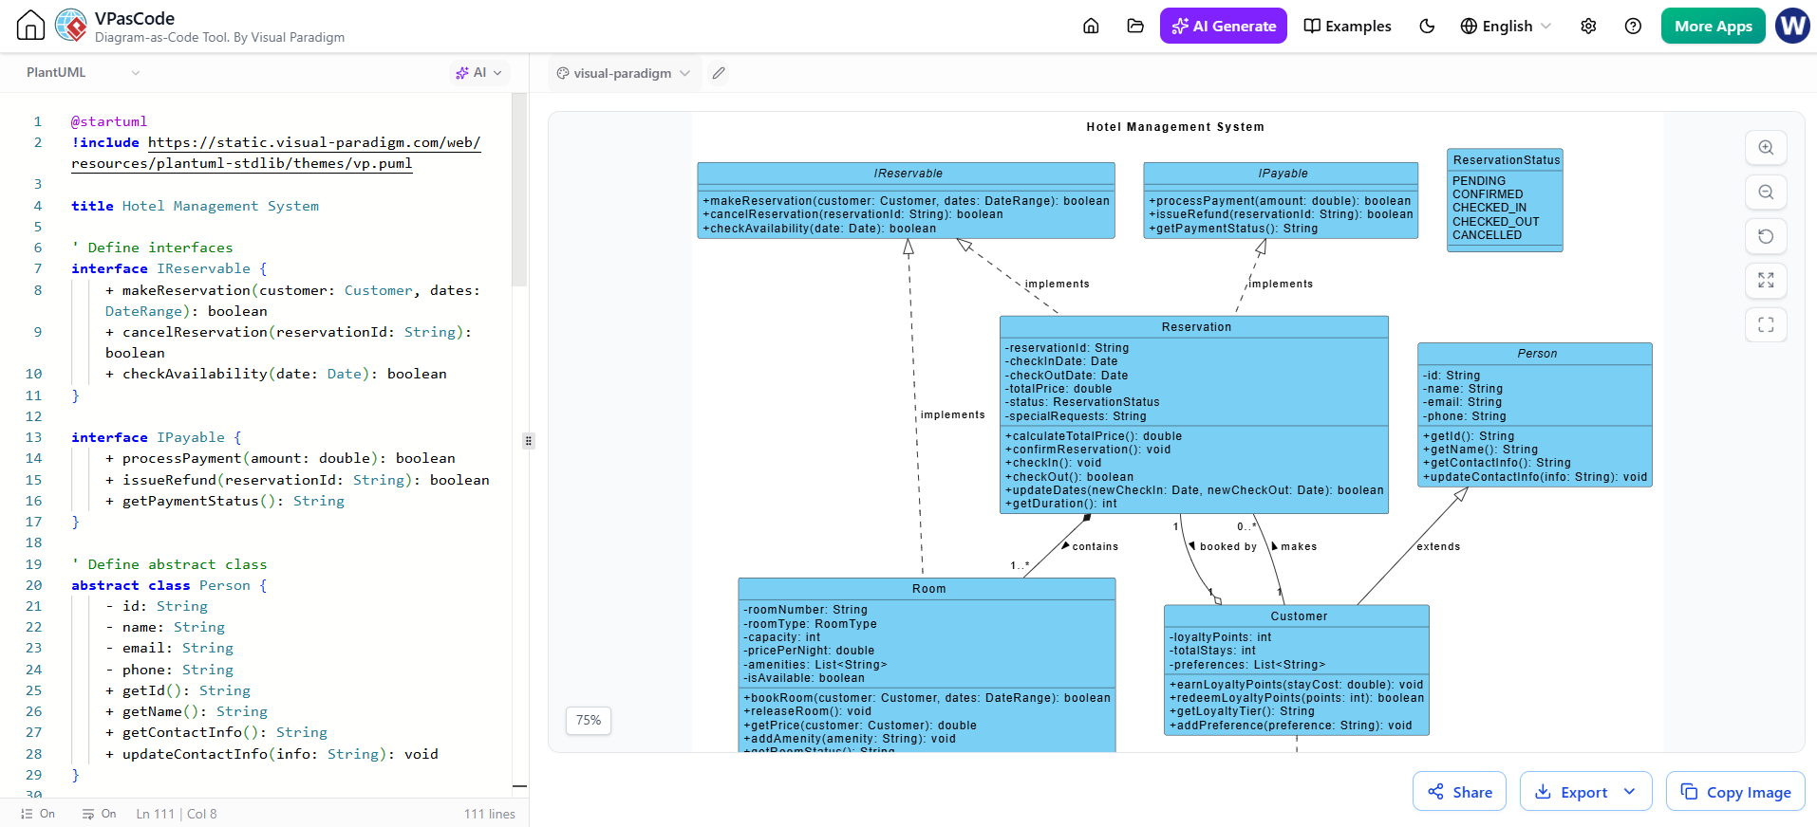The height and width of the screenshot is (827, 1817).
Task: Open the English language dropdown
Action: point(1506,26)
